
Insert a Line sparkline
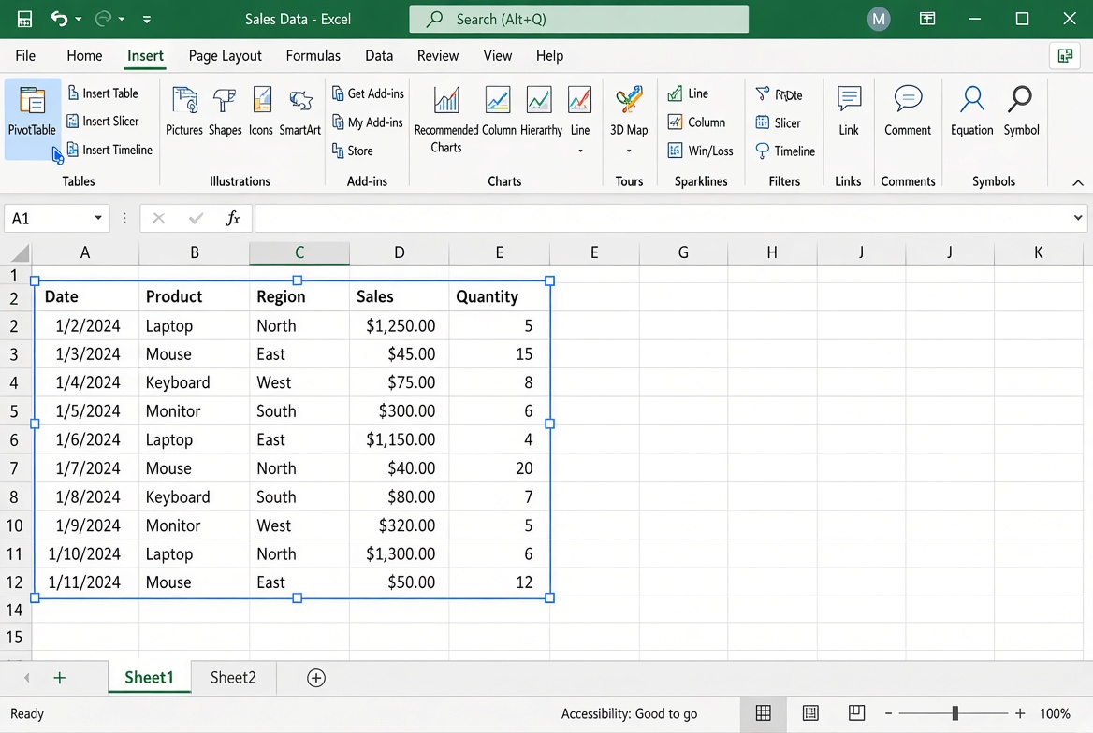click(x=688, y=93)
